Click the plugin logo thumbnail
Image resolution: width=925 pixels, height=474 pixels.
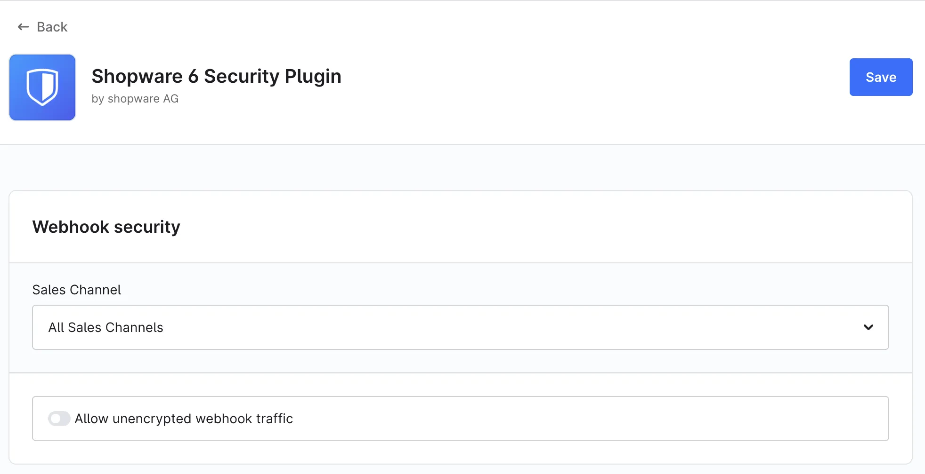point(42,87)
